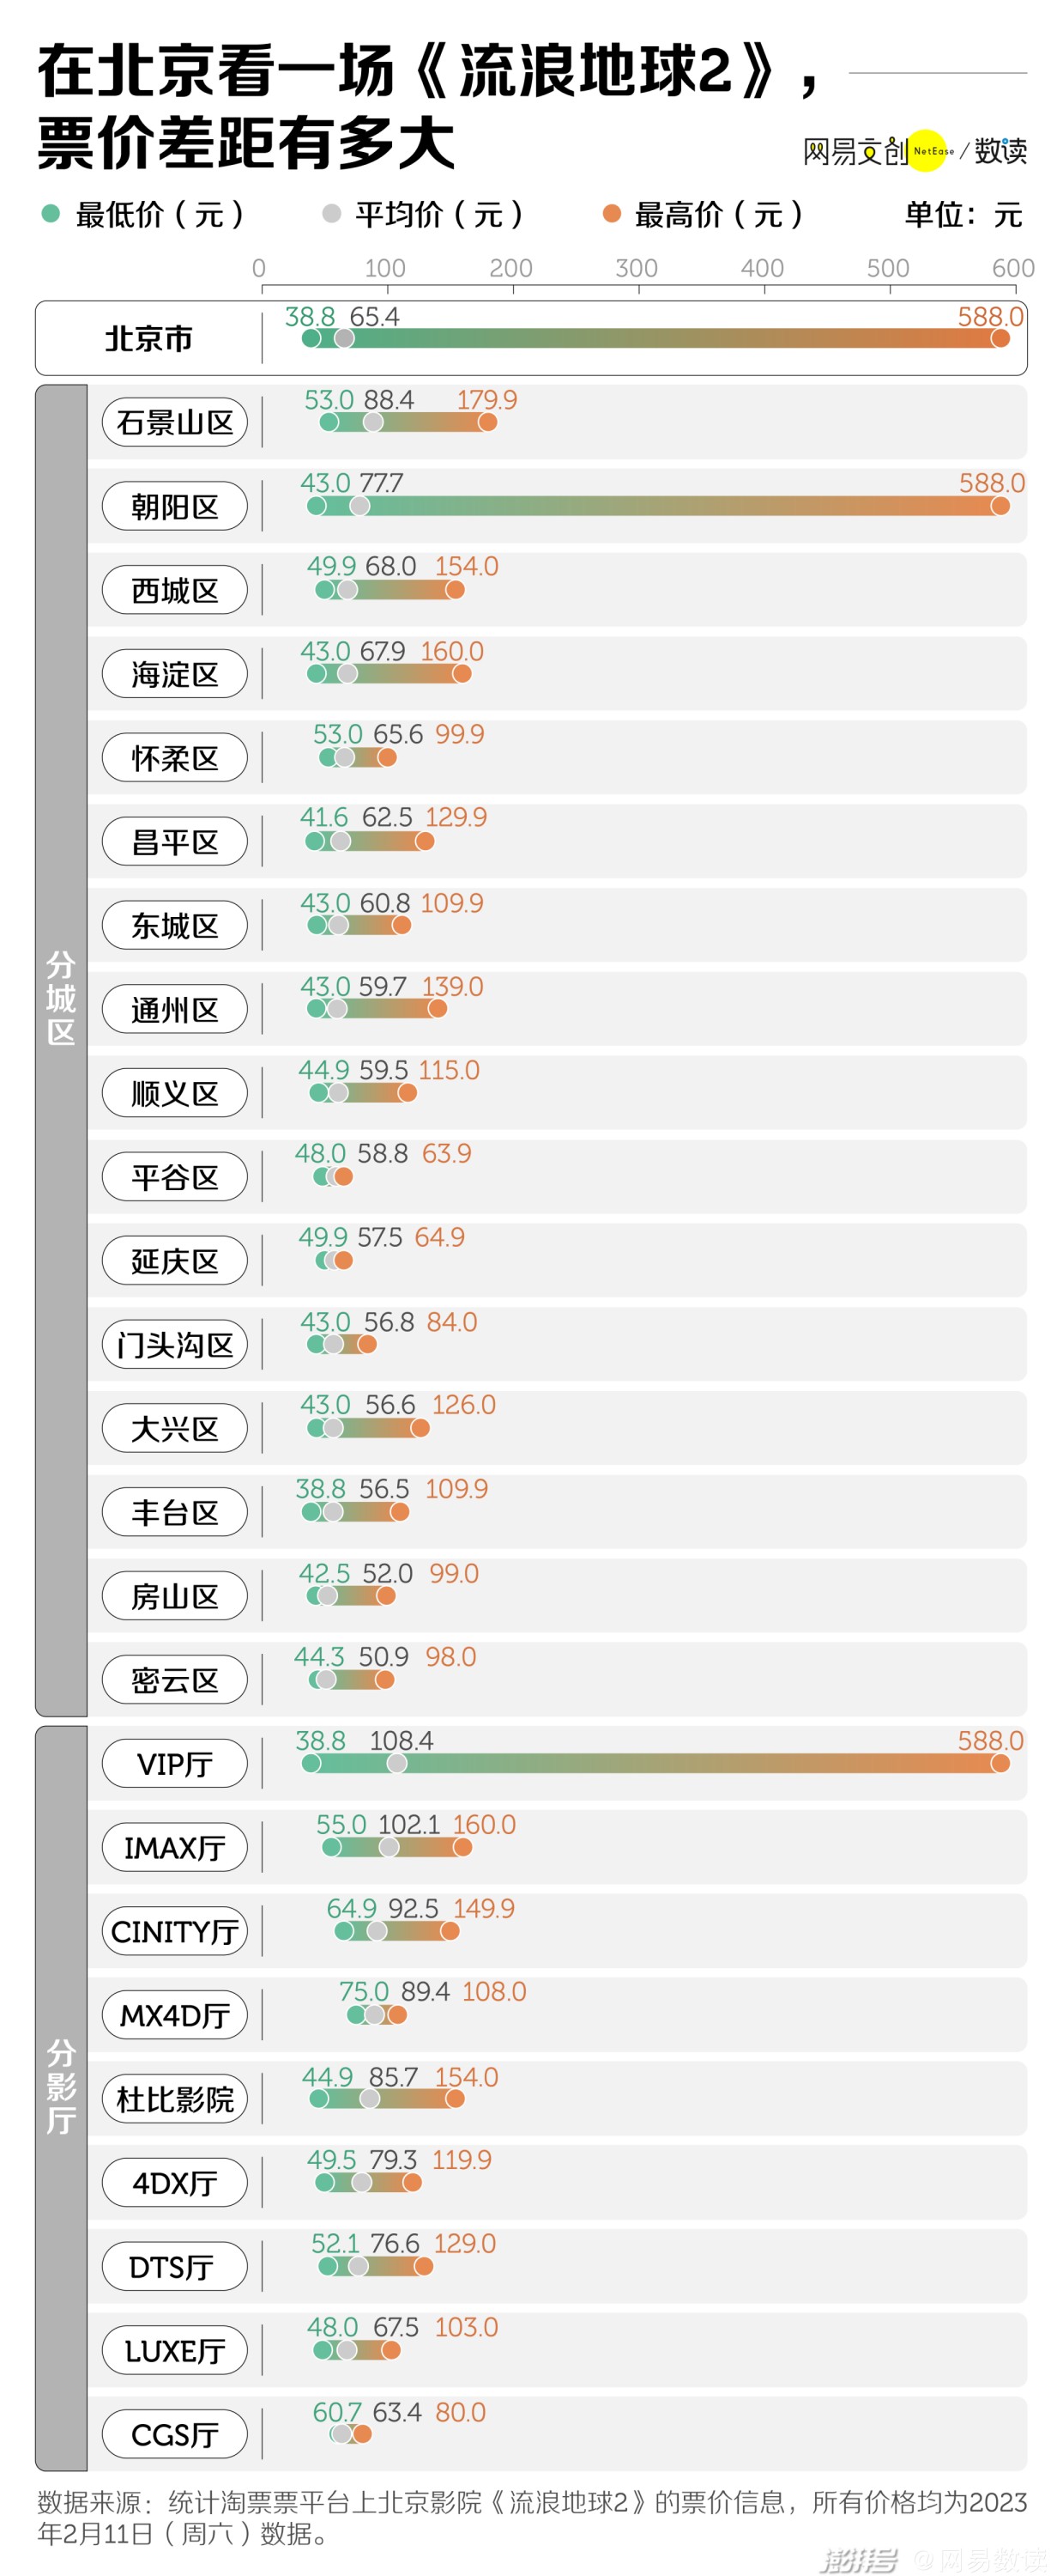
Task: Click the orange 588.0 marker on 北京市 bar
Action: 1000,338
